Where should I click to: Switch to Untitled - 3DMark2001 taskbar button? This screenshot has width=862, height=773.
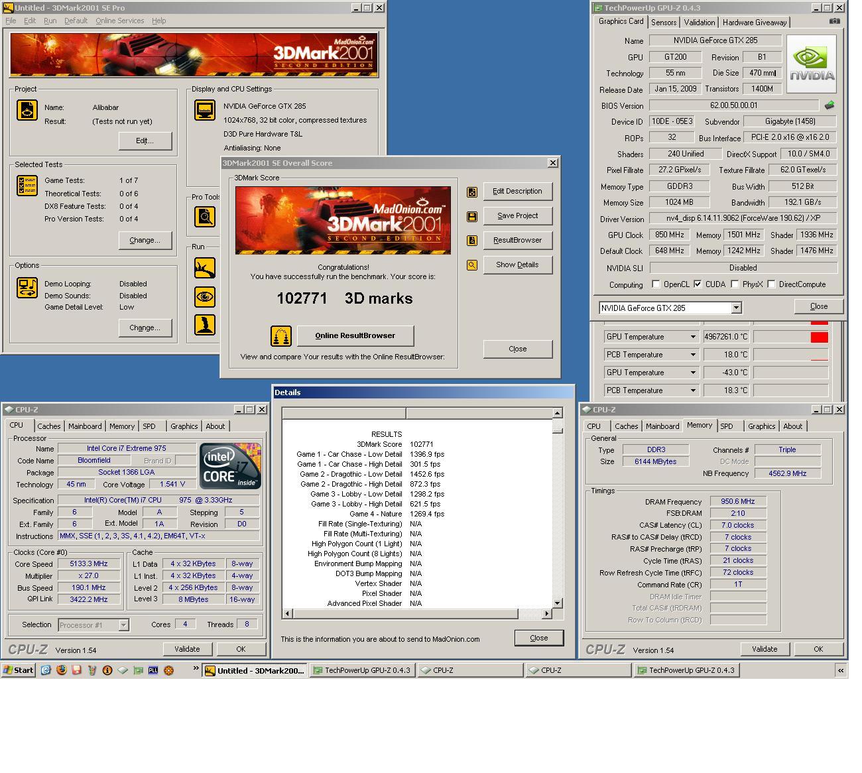255,670
